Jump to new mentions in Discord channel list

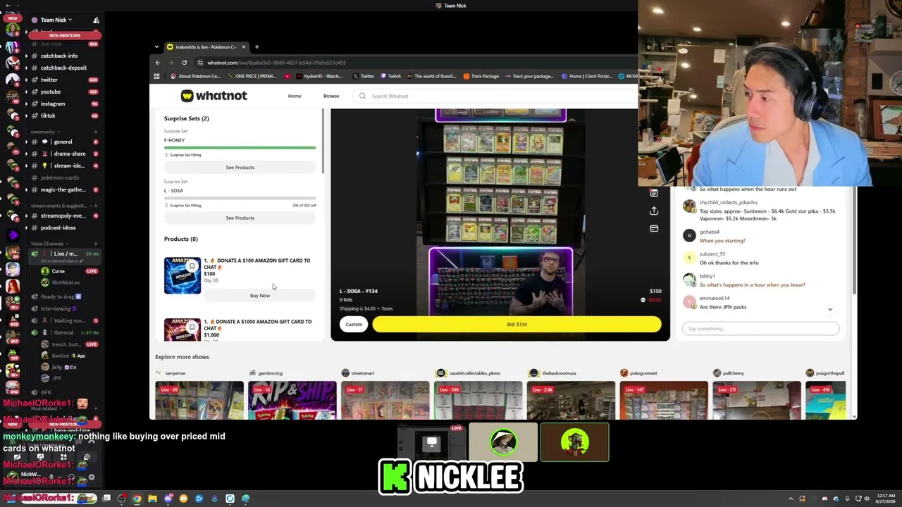[64, 35]
